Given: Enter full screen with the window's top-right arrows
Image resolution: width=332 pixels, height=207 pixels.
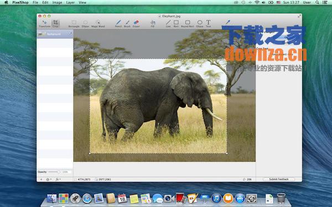Looking at the screenshot, I should pyautogui.click(x=299, y=16).
